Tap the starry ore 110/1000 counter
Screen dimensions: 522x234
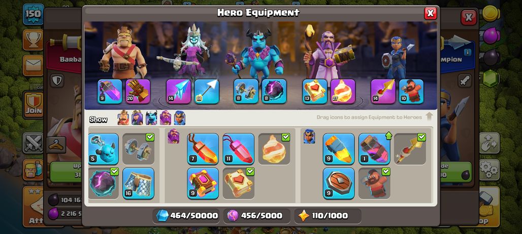click(x=328, y=216)
